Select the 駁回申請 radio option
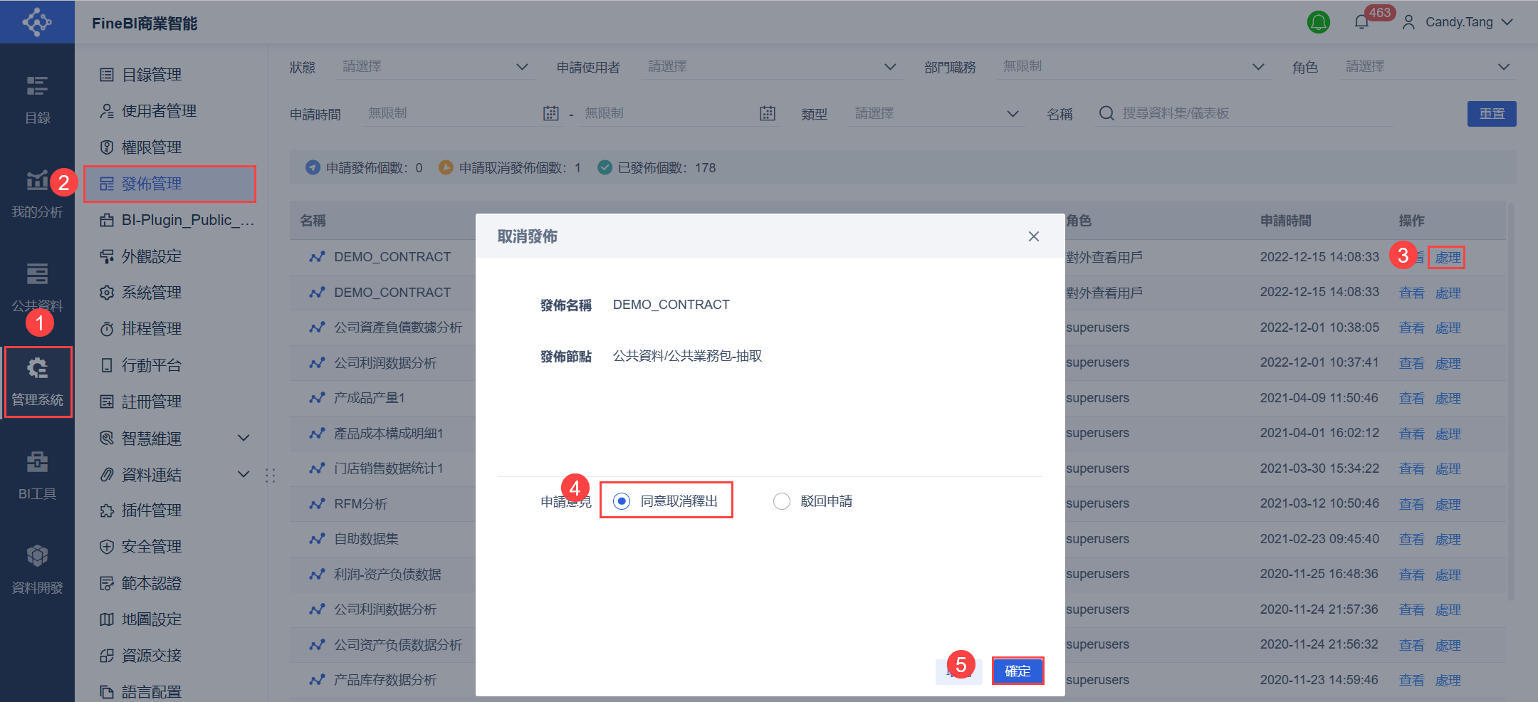Screen dimensions: 1538x702 (782, 501)
